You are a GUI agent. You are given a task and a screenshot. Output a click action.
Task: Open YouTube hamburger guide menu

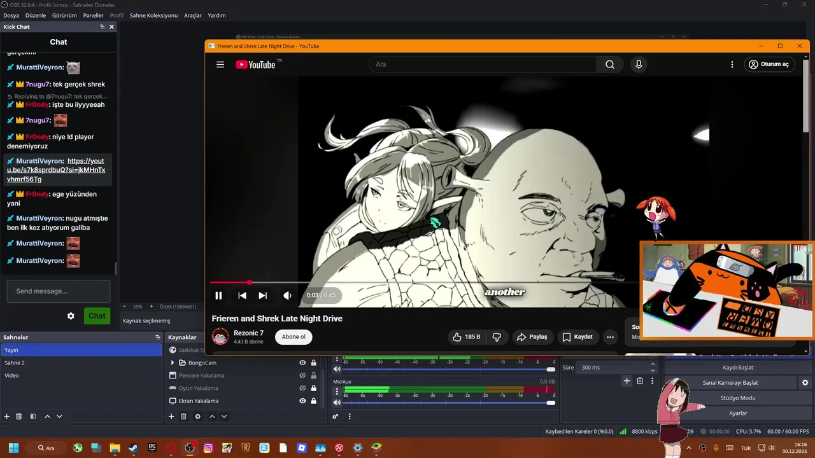coord(220,64)
